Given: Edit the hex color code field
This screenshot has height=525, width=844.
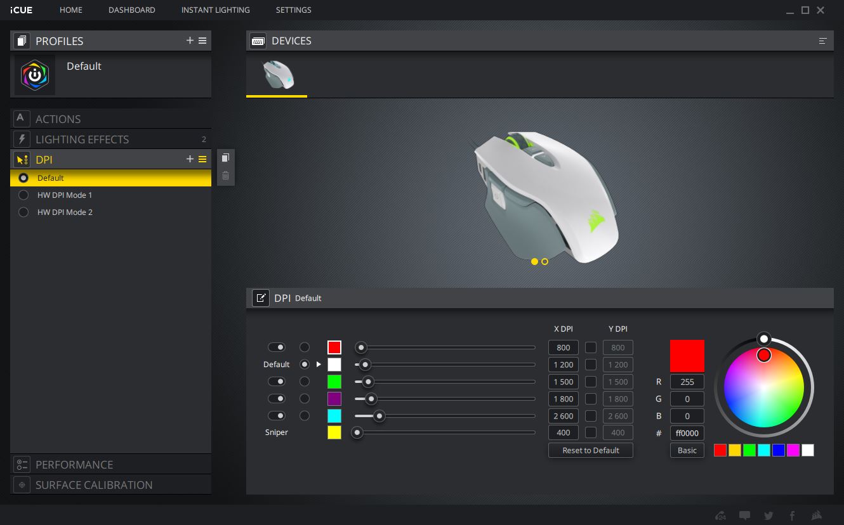Looking at the screenshot, I should [687, 433].
